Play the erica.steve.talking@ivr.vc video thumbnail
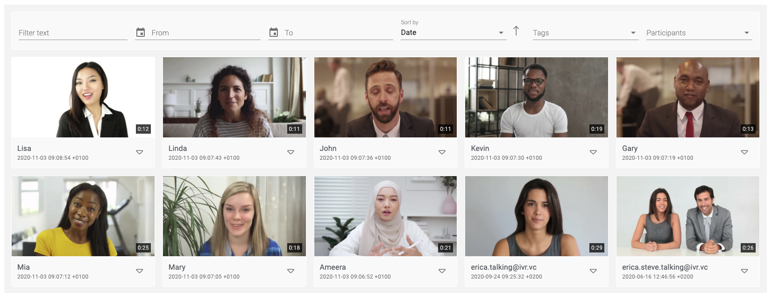772x293 pixels. coord(687,216)
